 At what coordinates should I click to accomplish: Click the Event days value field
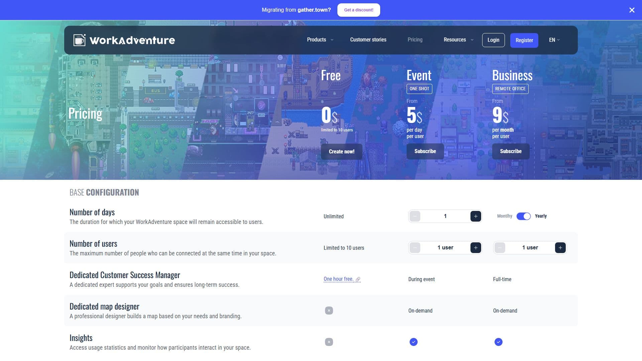click(445, 216)
